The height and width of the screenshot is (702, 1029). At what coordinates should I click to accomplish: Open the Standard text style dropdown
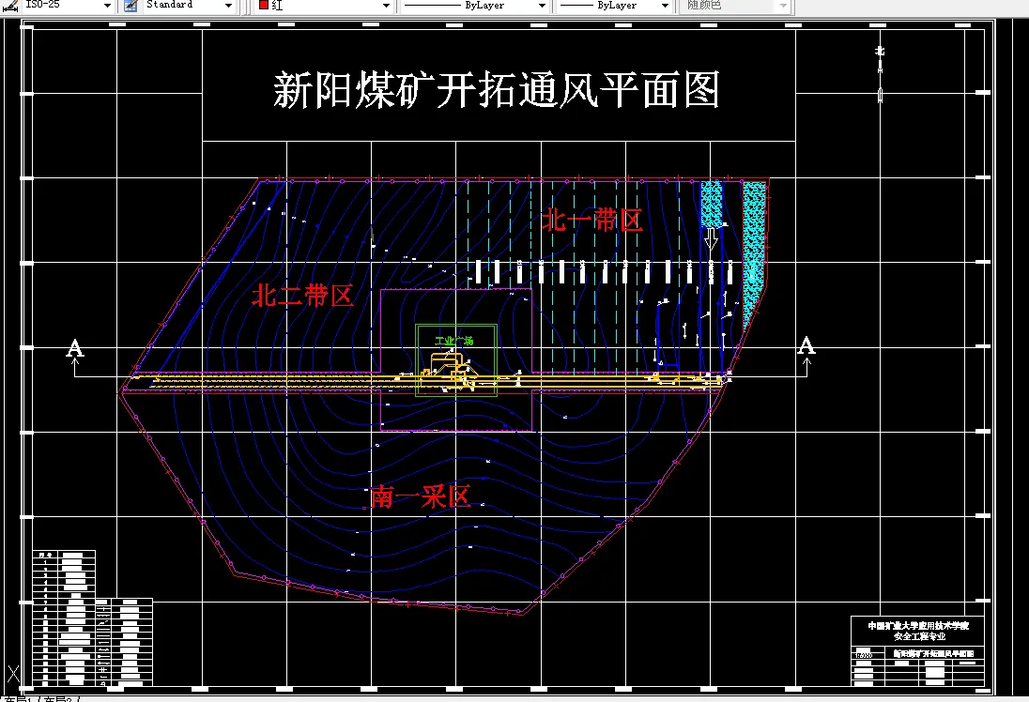228,6
